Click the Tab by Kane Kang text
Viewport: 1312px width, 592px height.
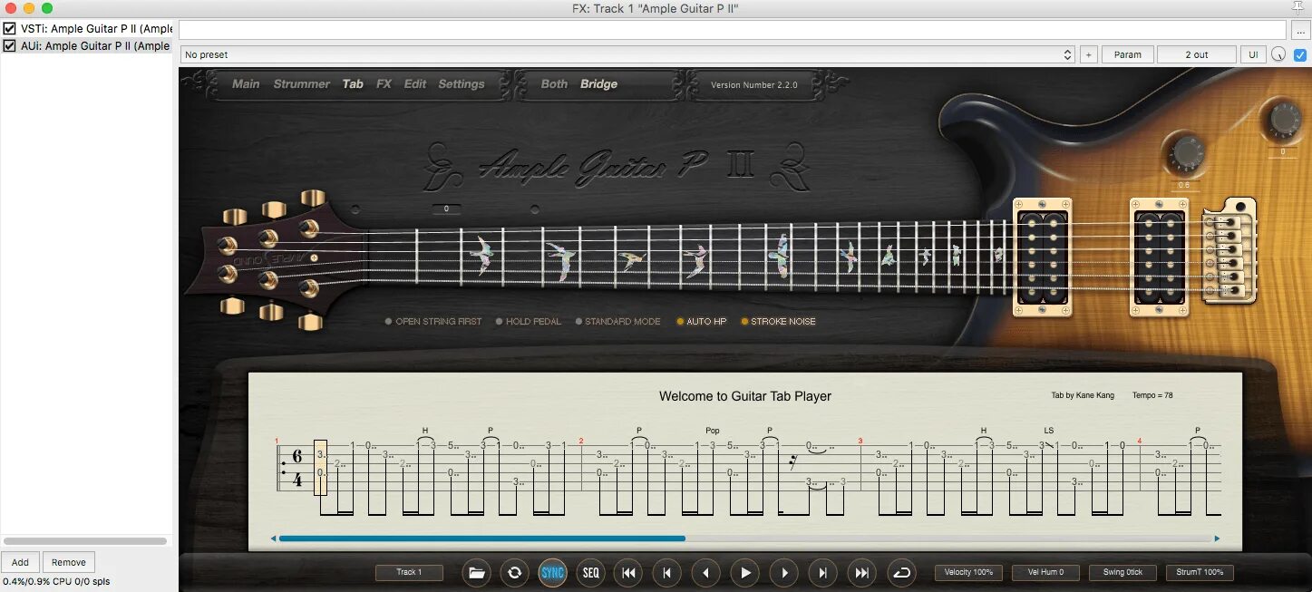tap(1084, 395)
